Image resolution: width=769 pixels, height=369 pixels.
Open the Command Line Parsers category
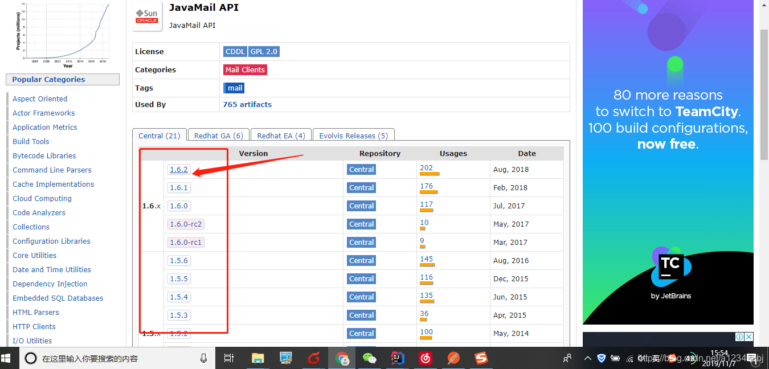[52, 170]
